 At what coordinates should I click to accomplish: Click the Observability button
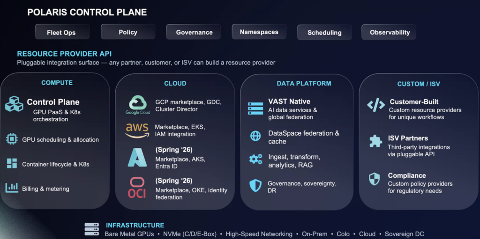[x=390, y=32]
